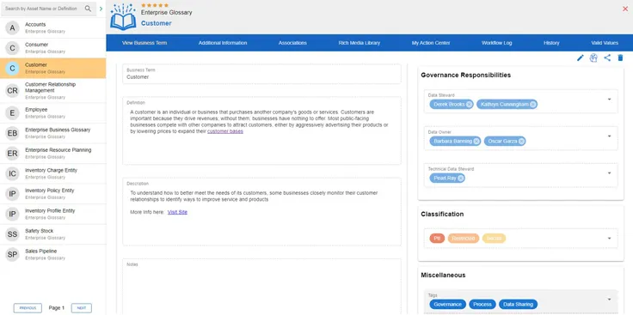Click the search magnifier icon
633x315 pixels.
pos(88,9)
